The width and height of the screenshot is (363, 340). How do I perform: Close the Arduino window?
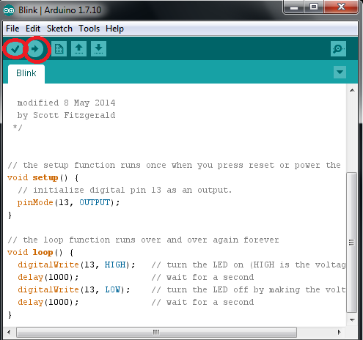tap(341, 7)
